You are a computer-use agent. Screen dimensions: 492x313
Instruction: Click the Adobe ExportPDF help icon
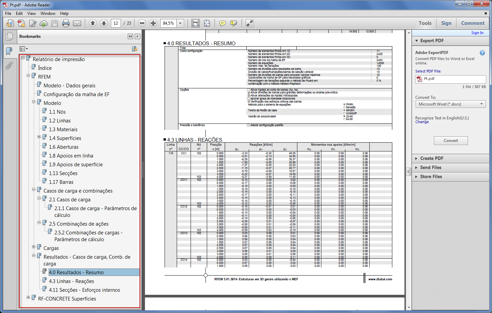tap(482, 53)
